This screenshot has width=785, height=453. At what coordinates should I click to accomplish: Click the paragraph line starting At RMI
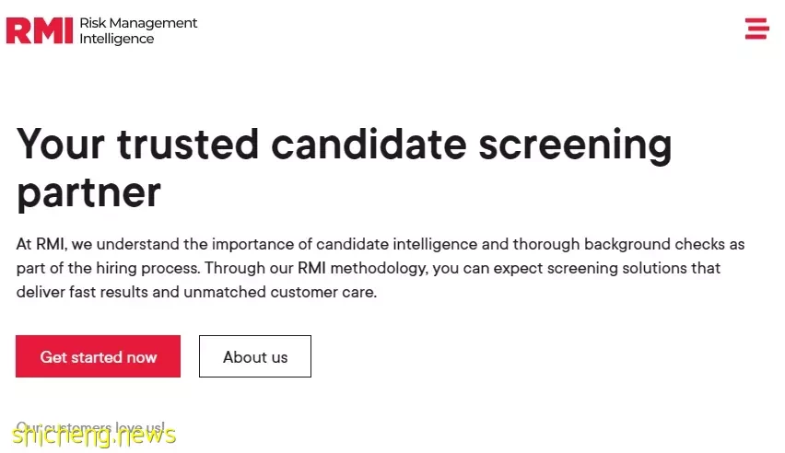point(381,244)
